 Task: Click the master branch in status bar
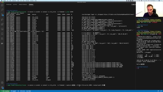tap(13, 91)
